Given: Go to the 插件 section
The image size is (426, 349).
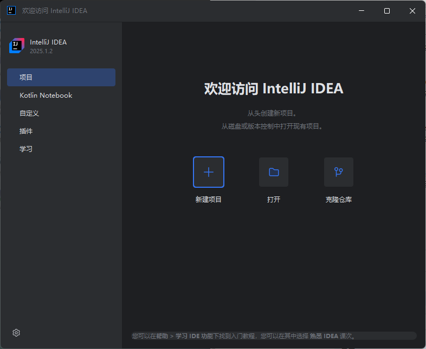Looking at the screenshot, I should tap(61, 131).
